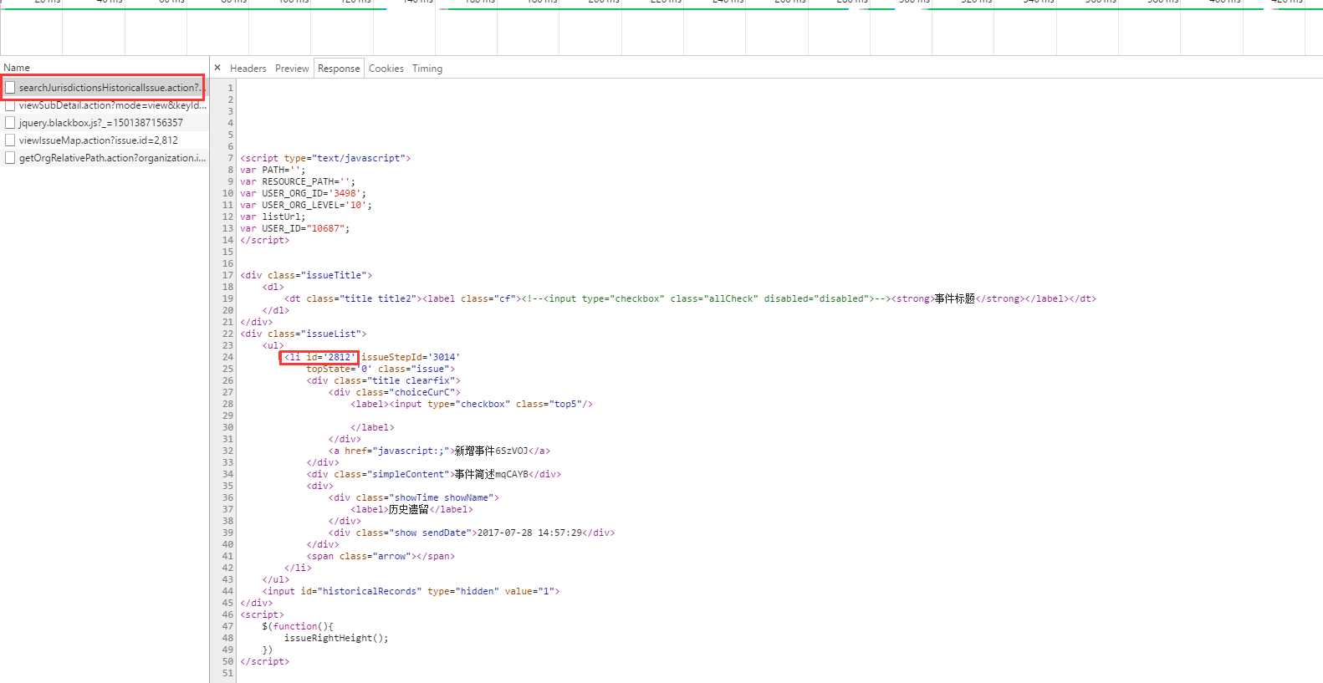Click the div class="issueTitle" line
The width and height of the screenshot is (1323, 683).
point(306,275)
